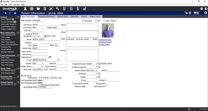
Task: Open the appointment calendar icon
Action: pyautogui.click(x=32, y=9)
